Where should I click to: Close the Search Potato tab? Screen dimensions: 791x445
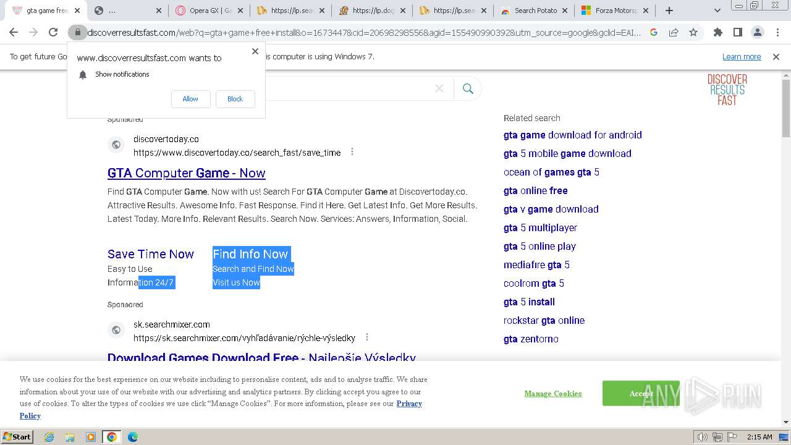(x=565, y=11)
